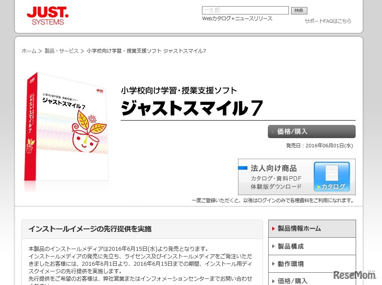The image size is (382, 285).
Task: Go to ホーム in the breadcrumb
Action: click(x=29, y=51)
